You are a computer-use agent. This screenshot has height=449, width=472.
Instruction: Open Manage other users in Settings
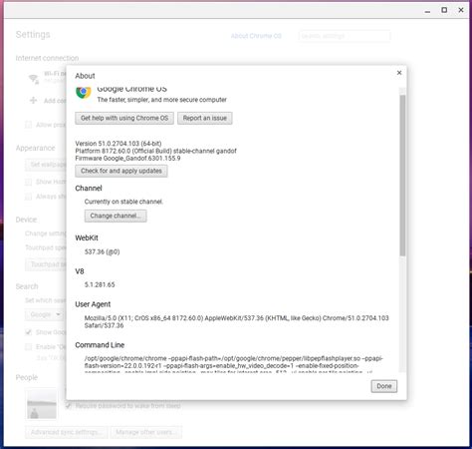146,432
